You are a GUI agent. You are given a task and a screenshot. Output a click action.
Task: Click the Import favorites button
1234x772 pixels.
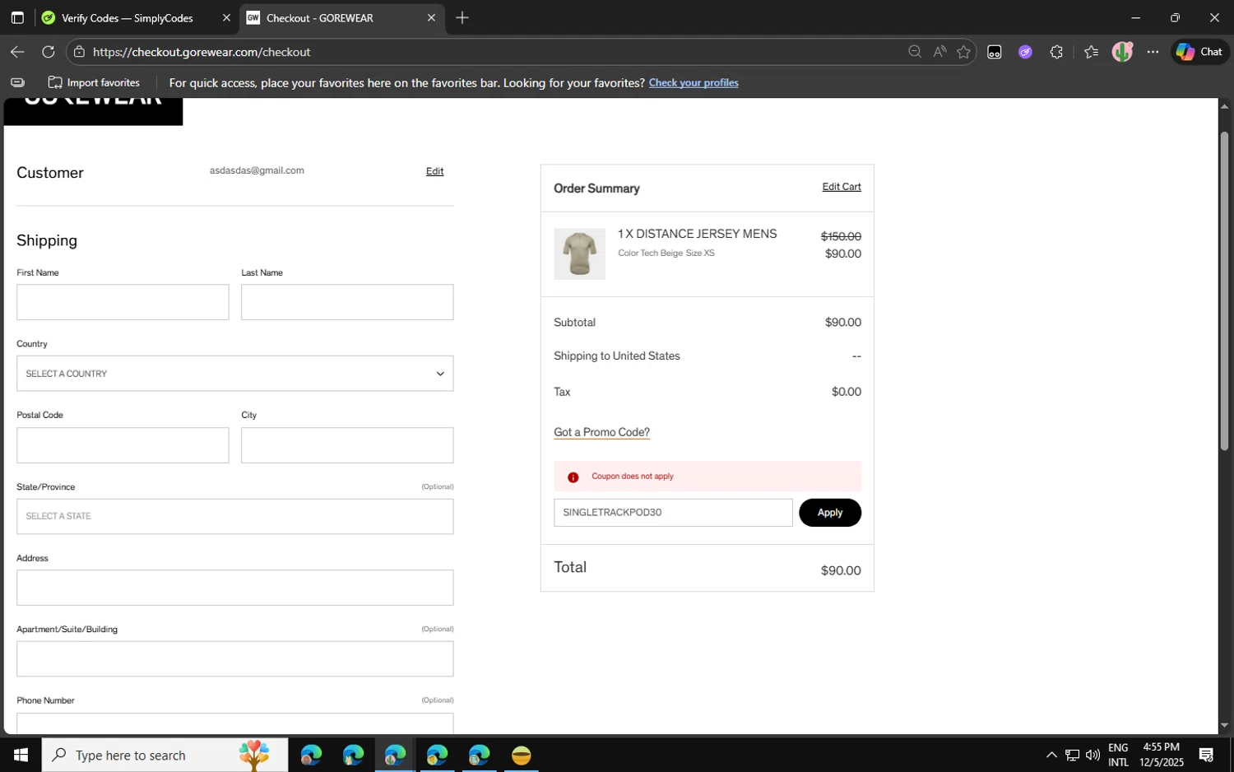94,82
